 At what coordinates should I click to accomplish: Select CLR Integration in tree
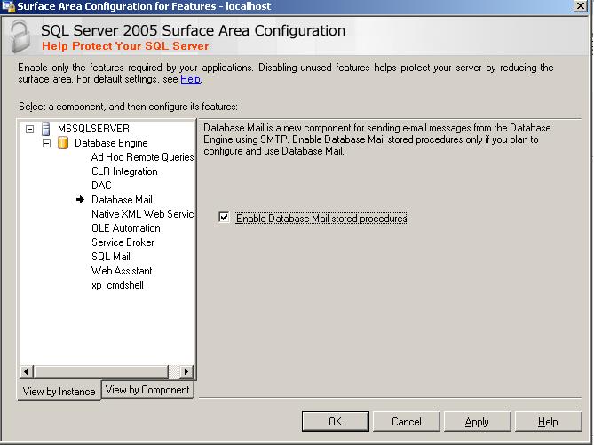pos(124,171)
